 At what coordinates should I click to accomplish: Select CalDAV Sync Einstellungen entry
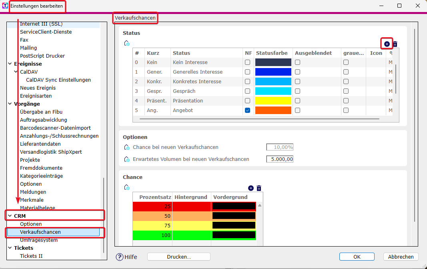[58, 80]
